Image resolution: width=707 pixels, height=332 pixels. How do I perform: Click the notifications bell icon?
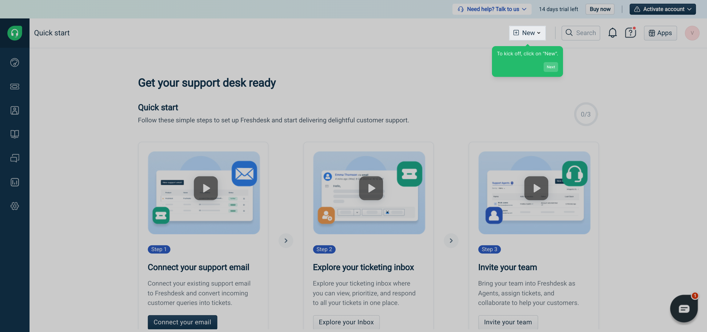(612, 33)
